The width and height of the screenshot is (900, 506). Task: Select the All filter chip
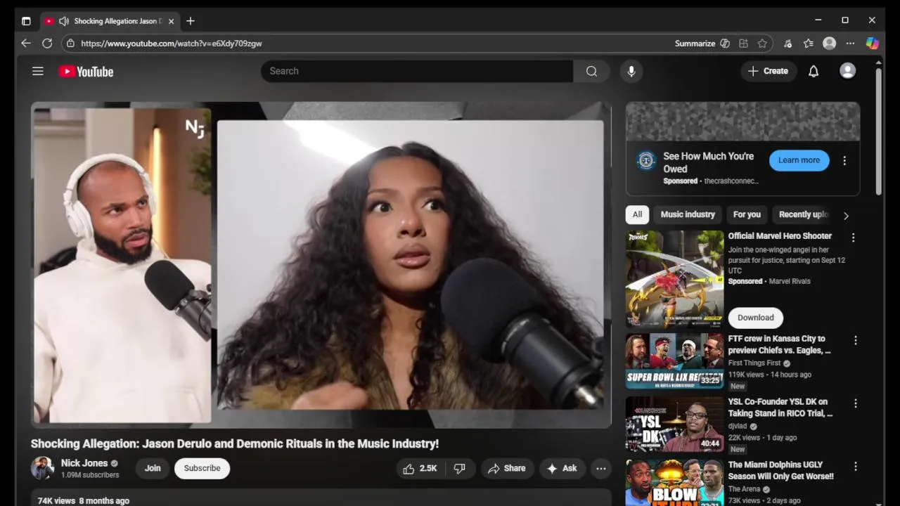637,214
